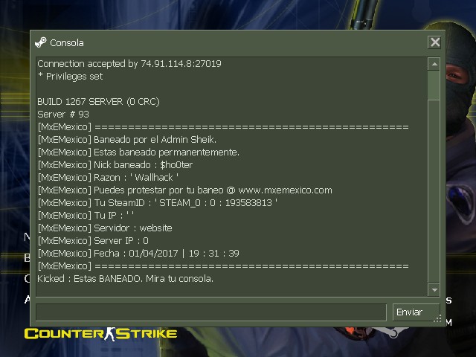Close the Consola window with the X
476x357 pixels.
tap(434, 42)
